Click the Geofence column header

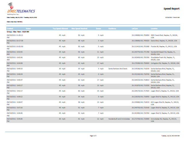click(112, 29)
